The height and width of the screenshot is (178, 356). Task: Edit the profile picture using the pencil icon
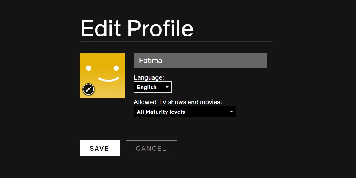pyautogui.click(x=88, y=89)
